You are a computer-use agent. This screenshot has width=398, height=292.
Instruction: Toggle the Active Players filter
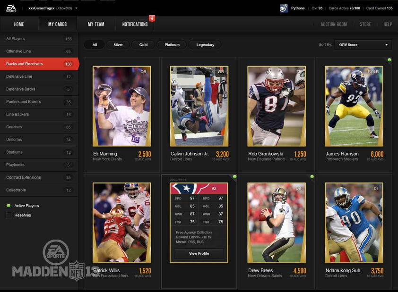click(x=9, y=206)
